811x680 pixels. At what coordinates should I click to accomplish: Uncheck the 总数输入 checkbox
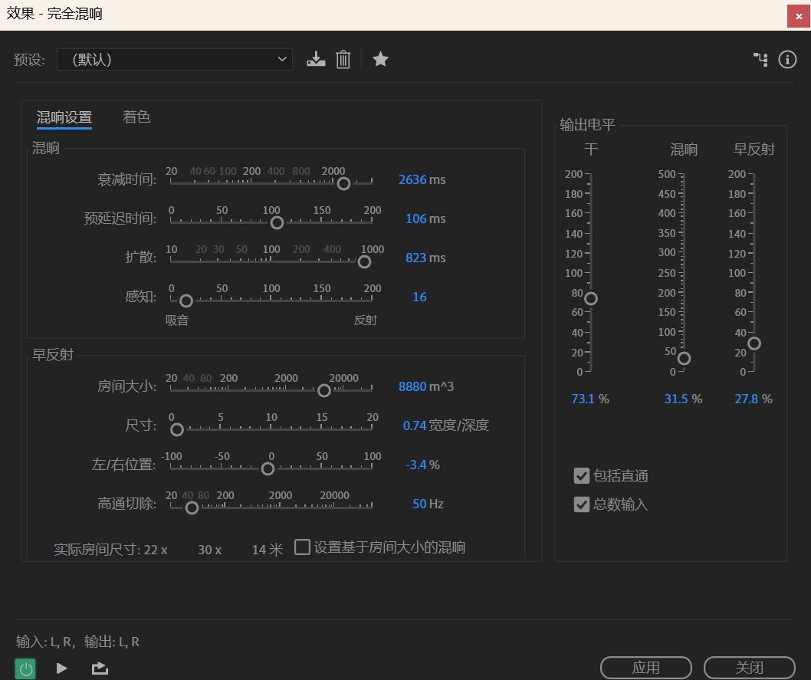(582, 504)
